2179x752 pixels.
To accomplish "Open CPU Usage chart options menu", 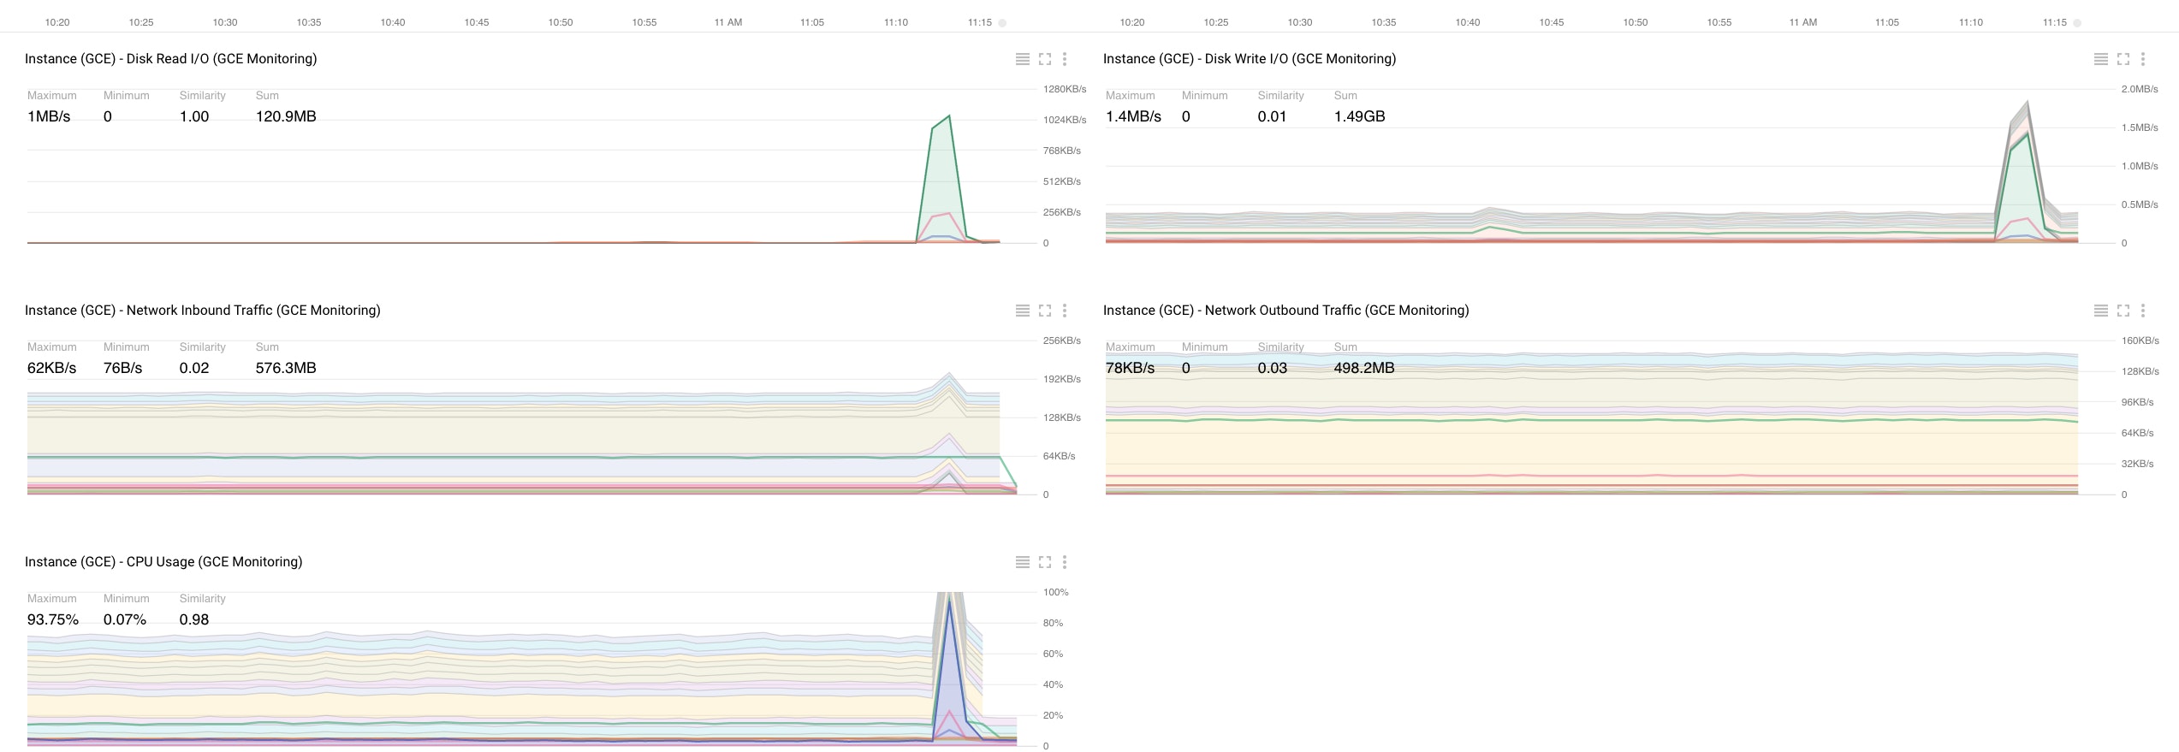I will click(1065, 562).
